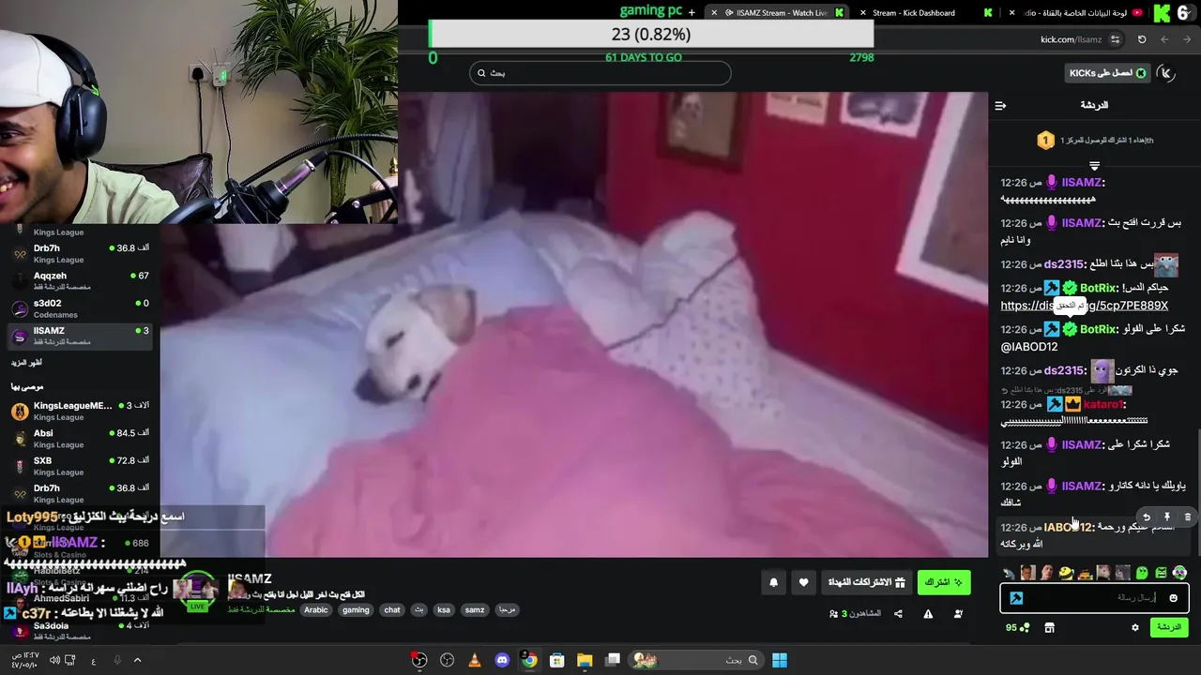
Task: Click the report warning triangle icon
Action: (x=928, y=614)
